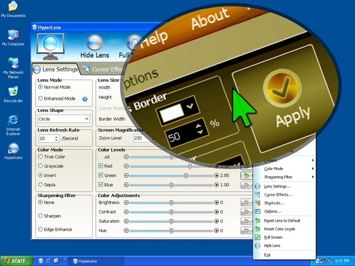Increase the Blue level with plus icon
The width and height of the screenshot is (355, 266).
pos(216,185)
